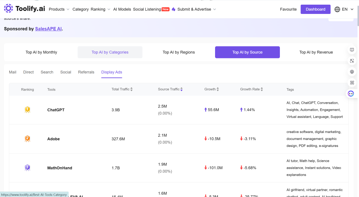Click the translate icon in right sidebar
The image size is (359, 197).
352,61
